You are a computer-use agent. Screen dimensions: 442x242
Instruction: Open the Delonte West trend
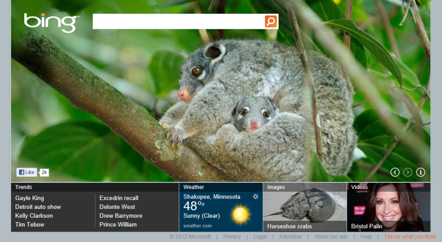tap(118, 207)
